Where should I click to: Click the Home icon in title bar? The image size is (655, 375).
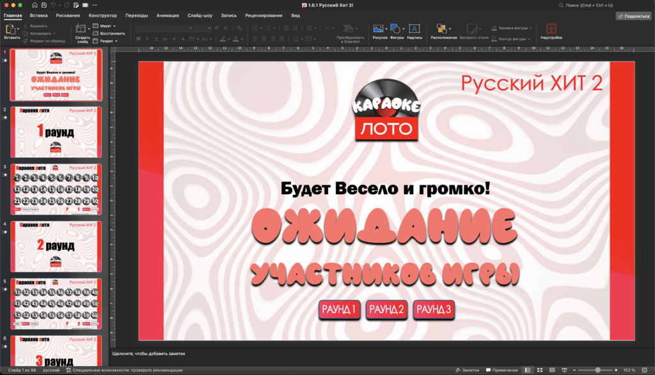coord(35,5)
